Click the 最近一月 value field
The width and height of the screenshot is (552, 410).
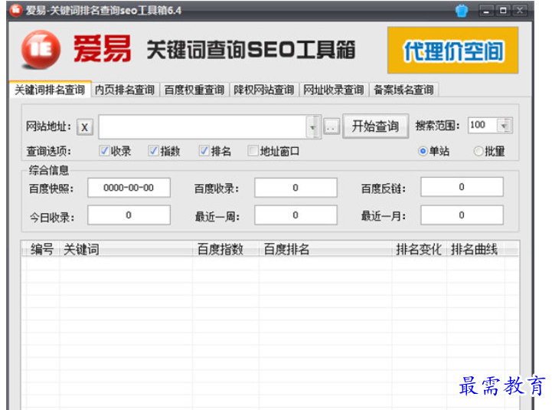pos(462,215)
